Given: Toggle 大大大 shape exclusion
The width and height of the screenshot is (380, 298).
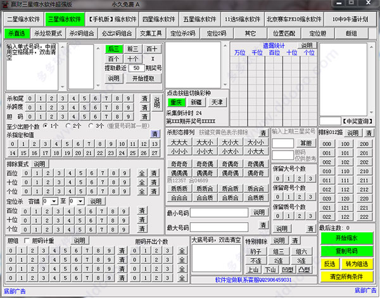Looking at the screenshot, I should [x=179, y=142].
